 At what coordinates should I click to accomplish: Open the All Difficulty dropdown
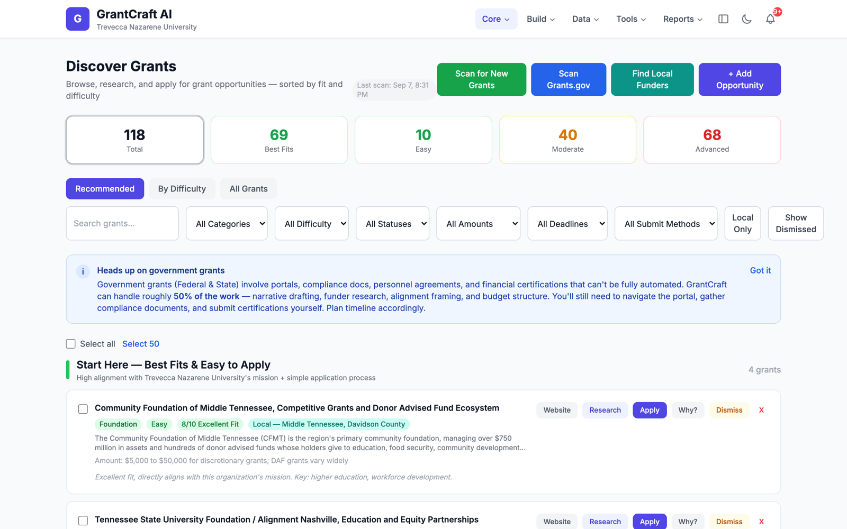(312, 223)
